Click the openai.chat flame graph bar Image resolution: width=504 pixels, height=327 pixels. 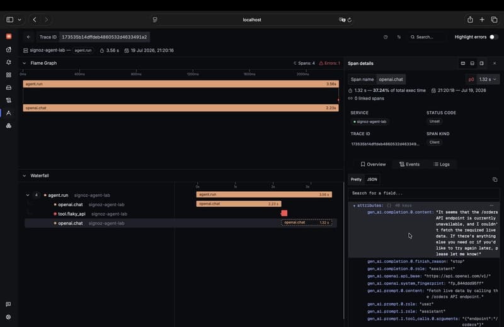tap(181, 108)
